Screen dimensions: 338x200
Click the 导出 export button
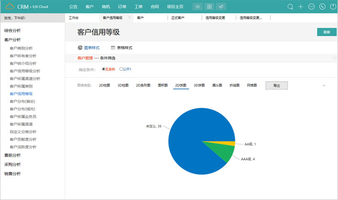[x=276, y=86]
